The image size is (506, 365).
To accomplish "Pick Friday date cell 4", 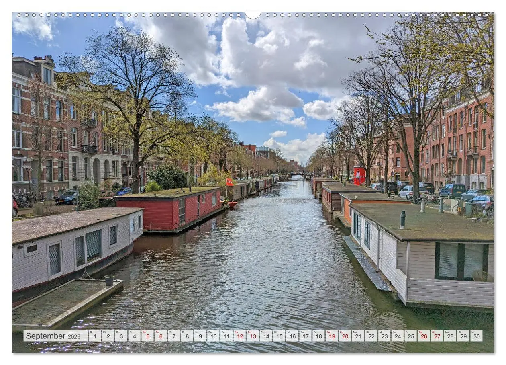I will click(134, 336).
